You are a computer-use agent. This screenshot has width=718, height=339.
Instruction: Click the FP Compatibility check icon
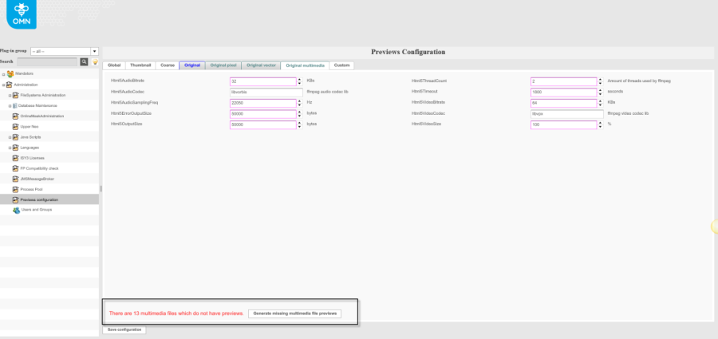[x=16, y=168]
